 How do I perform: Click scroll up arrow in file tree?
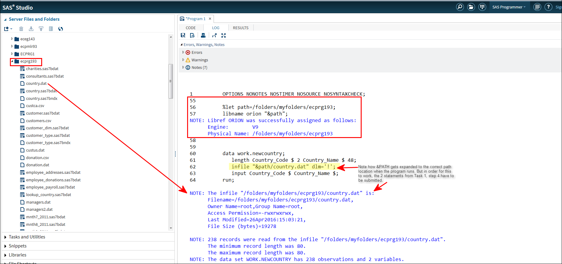click(171, 37)
